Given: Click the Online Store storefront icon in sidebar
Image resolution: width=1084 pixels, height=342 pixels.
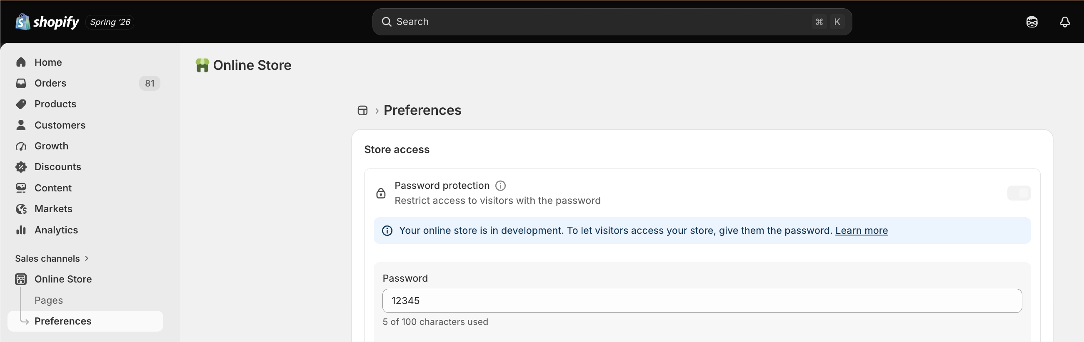Looking at the screenshot, I should pyautogui.click(x=21, y=280).
